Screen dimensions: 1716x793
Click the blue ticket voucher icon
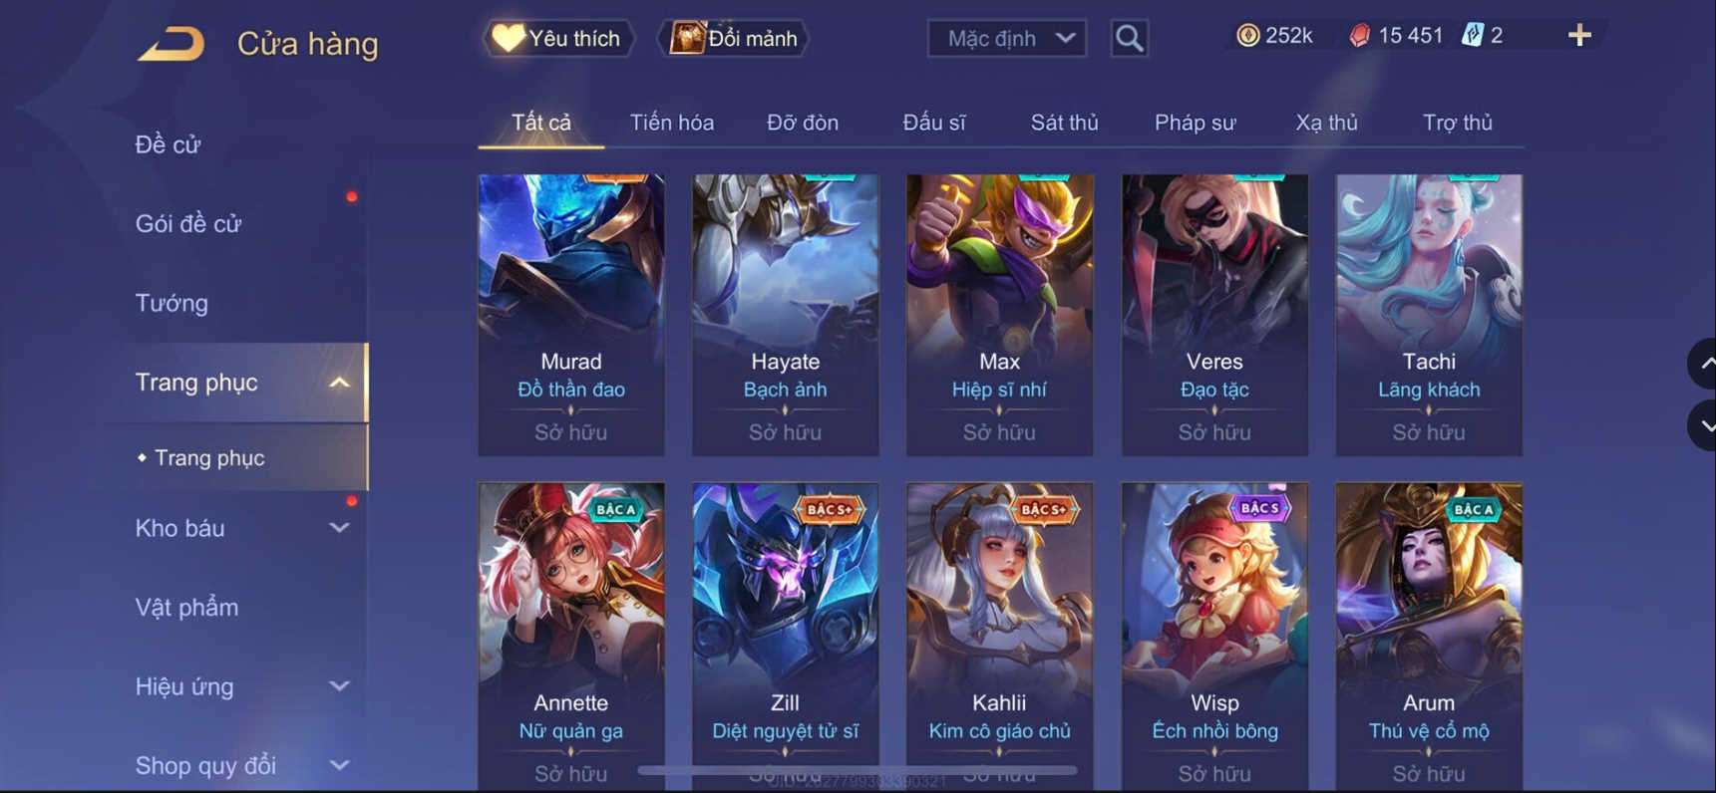[1472, 36]
